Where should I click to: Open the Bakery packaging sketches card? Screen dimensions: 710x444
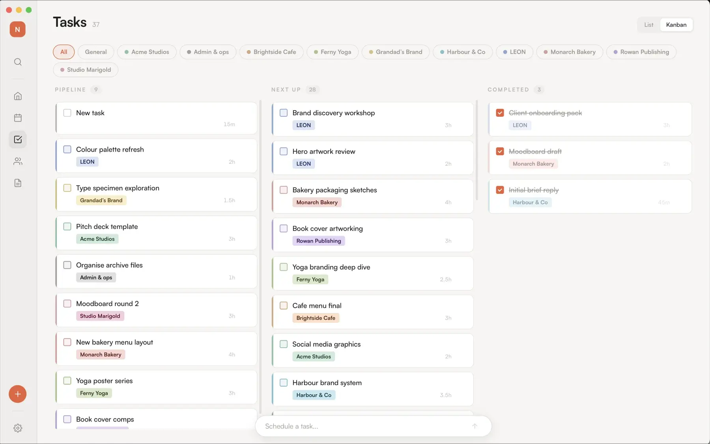373,196
